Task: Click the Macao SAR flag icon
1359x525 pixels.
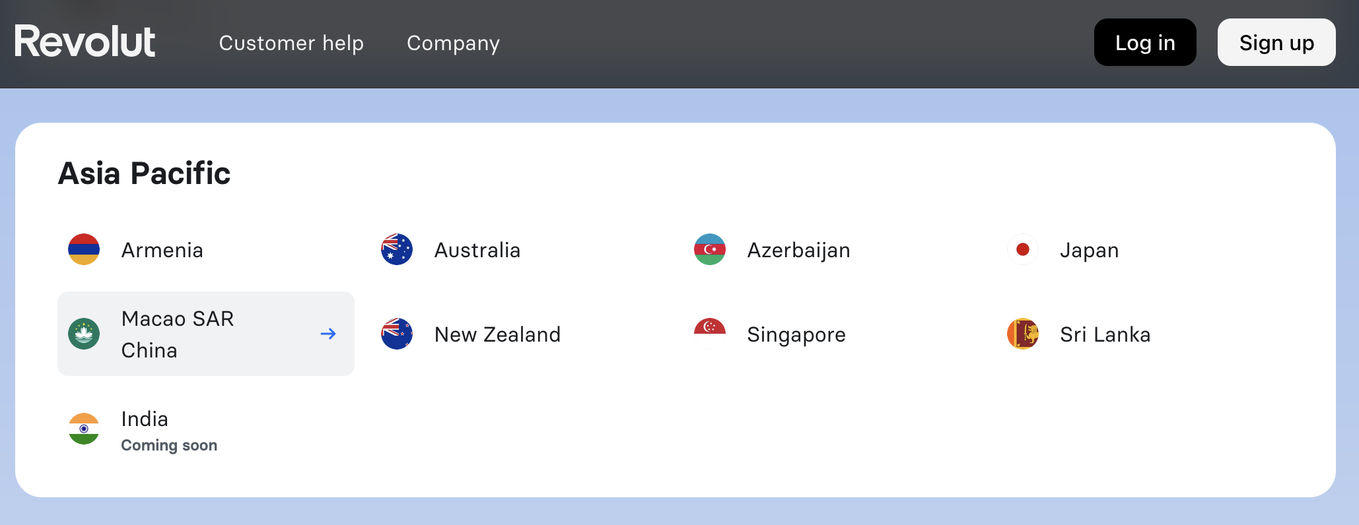Action: point(84,334)
